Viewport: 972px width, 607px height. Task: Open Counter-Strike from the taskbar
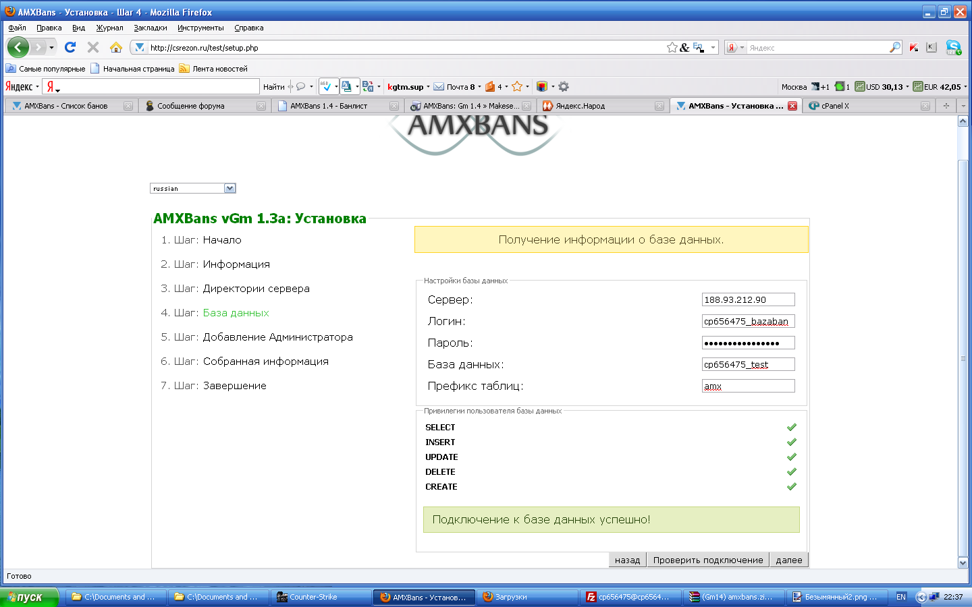(321, 597)
